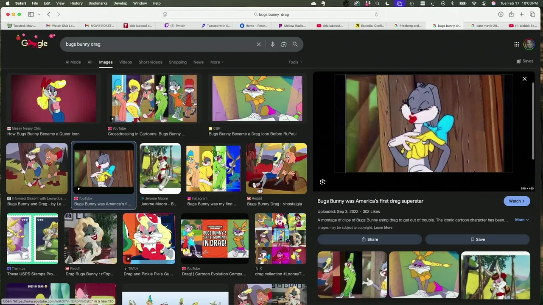Open Instagram 'Bugs Bunny was my first' thumbnail

[213, 169]
